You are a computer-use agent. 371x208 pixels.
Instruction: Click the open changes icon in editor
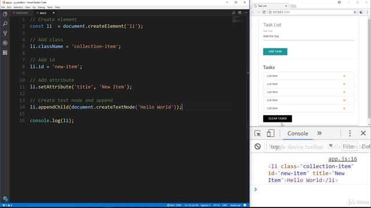234,13
